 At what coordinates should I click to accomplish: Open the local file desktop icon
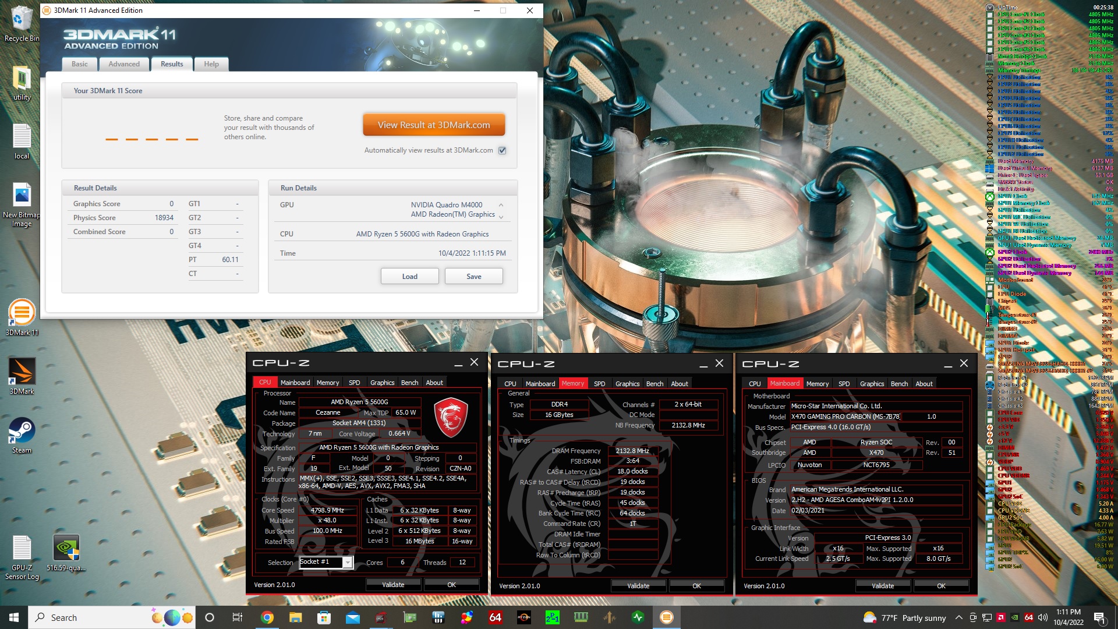click(22, 141)
